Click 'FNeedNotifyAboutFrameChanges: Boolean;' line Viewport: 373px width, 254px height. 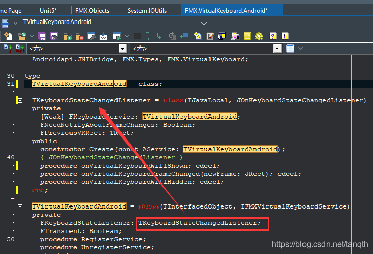pos(118,125)
